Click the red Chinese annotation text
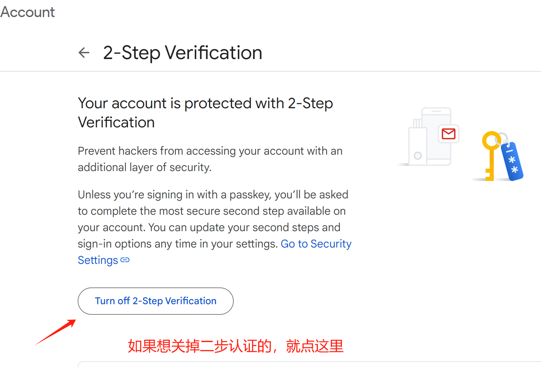541x367 pixels. 235,346
